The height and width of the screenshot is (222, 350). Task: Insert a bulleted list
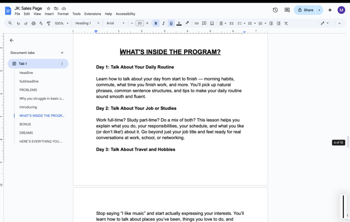click(250, 23)
